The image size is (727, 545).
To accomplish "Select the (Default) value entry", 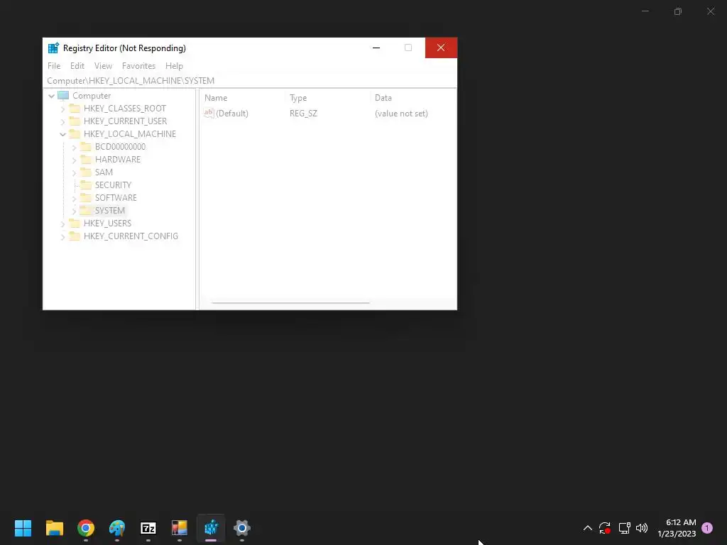I will [x=232, y=114].
